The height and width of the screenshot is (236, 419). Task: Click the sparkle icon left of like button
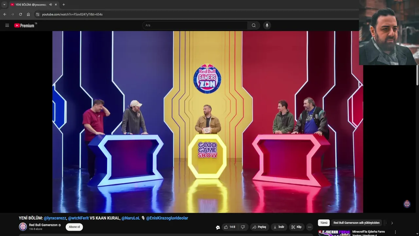pyautogui.click(x=218, y=227)
